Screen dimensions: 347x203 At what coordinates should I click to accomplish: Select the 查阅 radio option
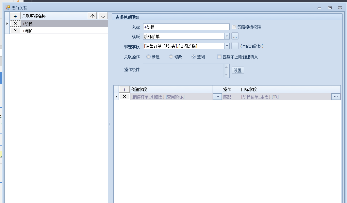(193, 57)
